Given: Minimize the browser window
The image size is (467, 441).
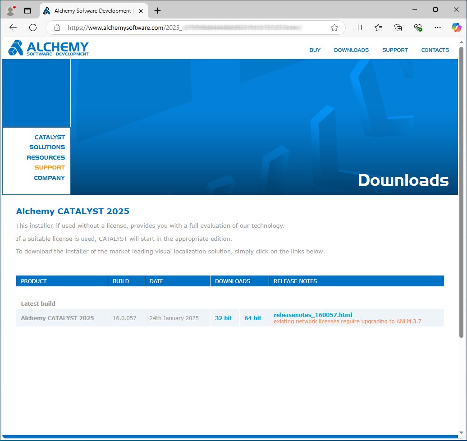Looking at the screenshot, I should pyautogui.click(x=415, y=10).
